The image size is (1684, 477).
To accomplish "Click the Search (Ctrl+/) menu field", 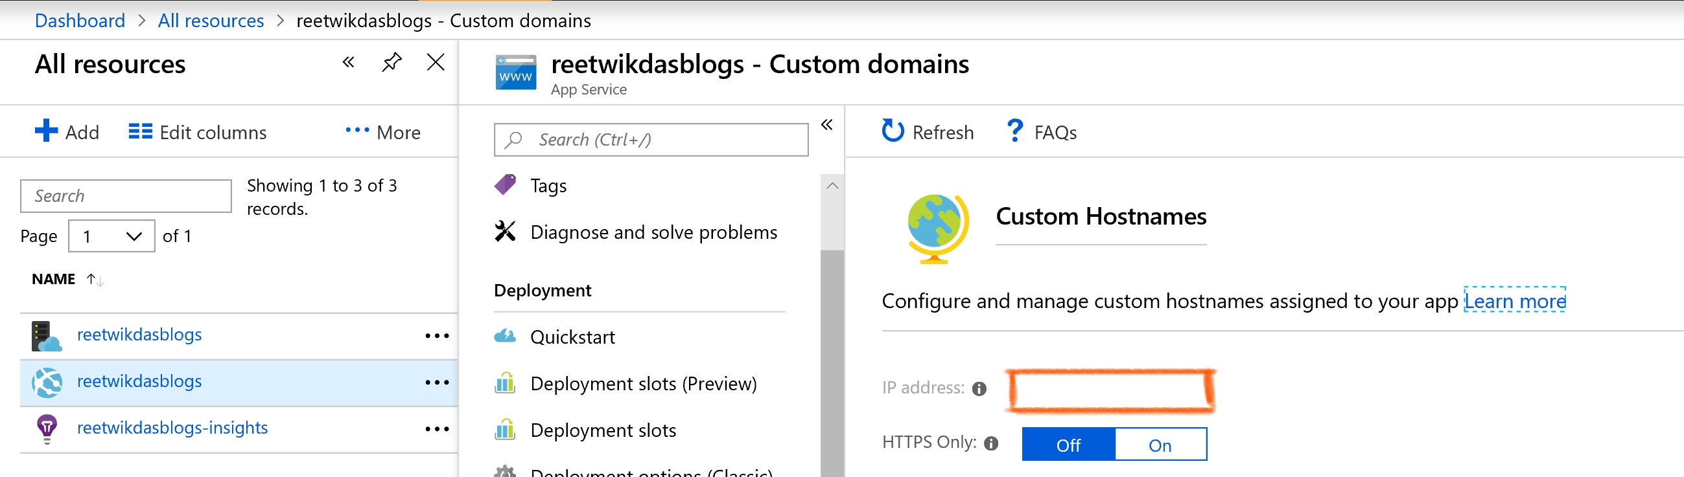I will click(x=651, y=140).
